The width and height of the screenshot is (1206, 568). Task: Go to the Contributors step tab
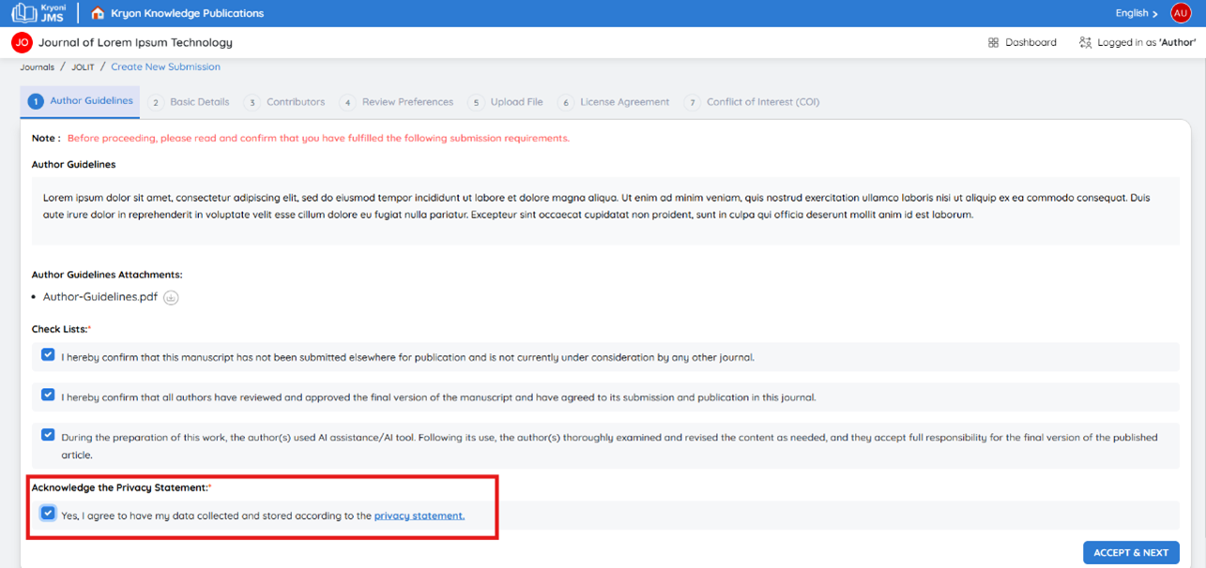[284, 102]
